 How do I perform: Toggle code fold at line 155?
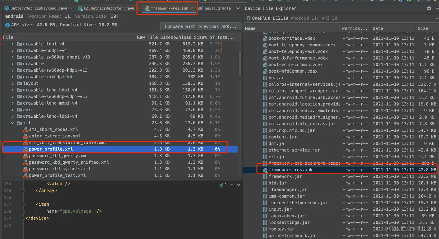pos(24,191)
